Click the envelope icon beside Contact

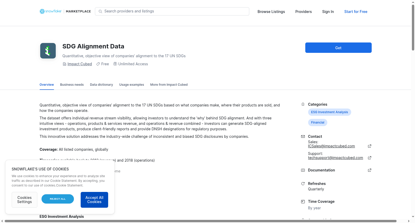pyautogui.click(x=303, y=136)
